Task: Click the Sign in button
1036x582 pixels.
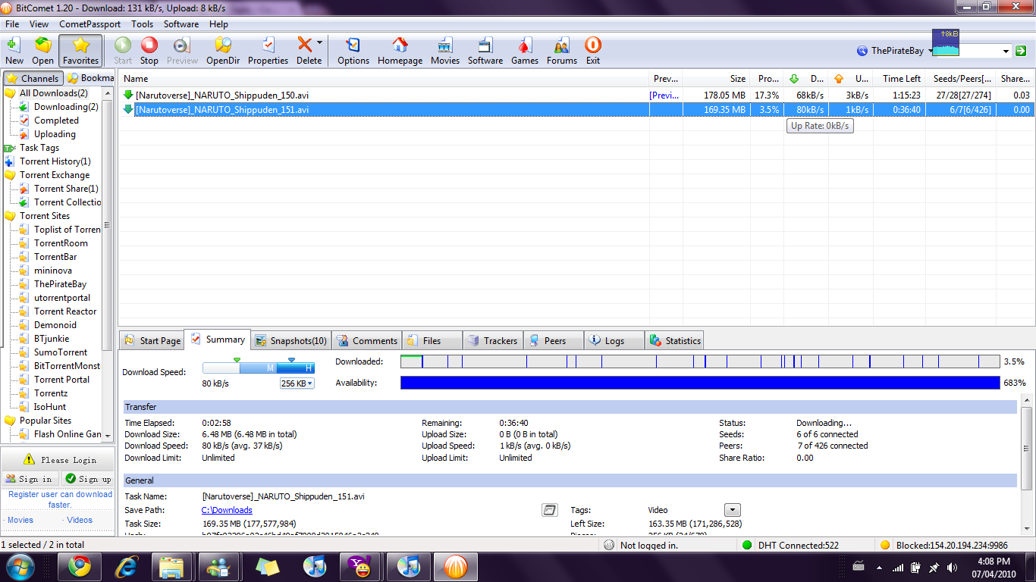Action: [x=30, y=479]
